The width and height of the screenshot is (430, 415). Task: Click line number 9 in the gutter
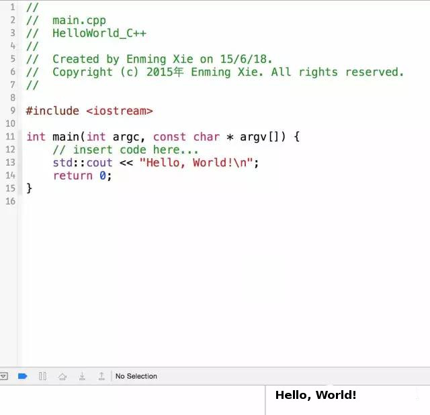click(x=13, y=111)
